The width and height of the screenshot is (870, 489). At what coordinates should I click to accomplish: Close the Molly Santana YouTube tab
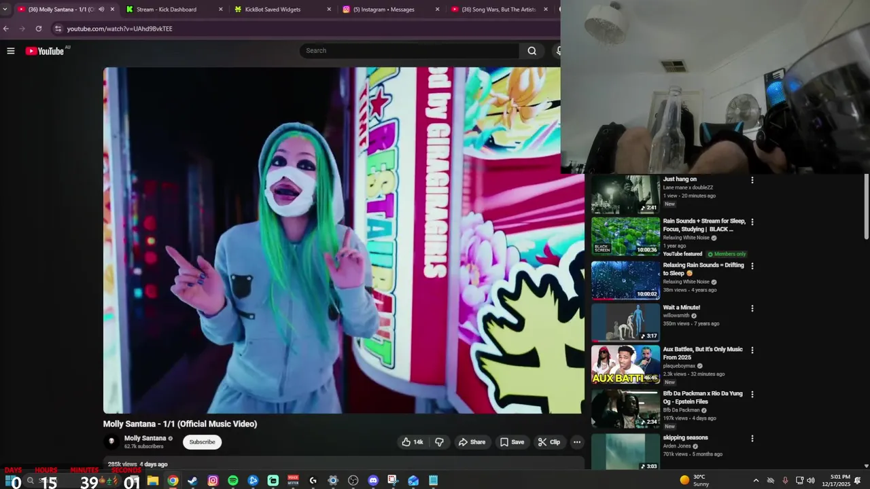(112, 10)
